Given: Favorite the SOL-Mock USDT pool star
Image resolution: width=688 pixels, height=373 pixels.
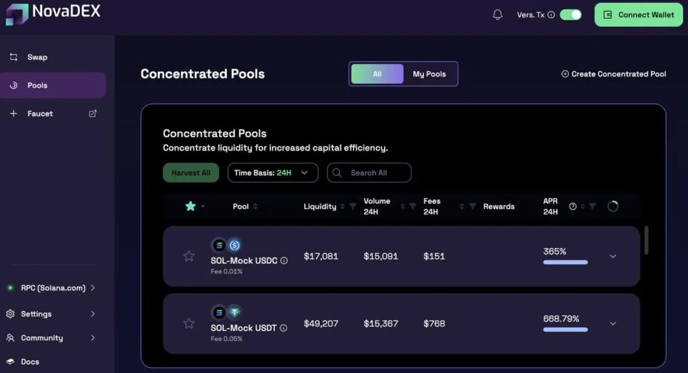Looking at the screenshot, I should pyautogui.click(x=189, y=323).
